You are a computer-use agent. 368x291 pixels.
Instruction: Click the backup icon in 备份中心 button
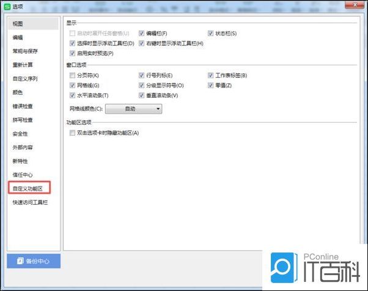coord(20,261)
